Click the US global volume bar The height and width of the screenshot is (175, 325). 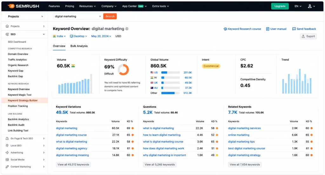click(170, 73)
